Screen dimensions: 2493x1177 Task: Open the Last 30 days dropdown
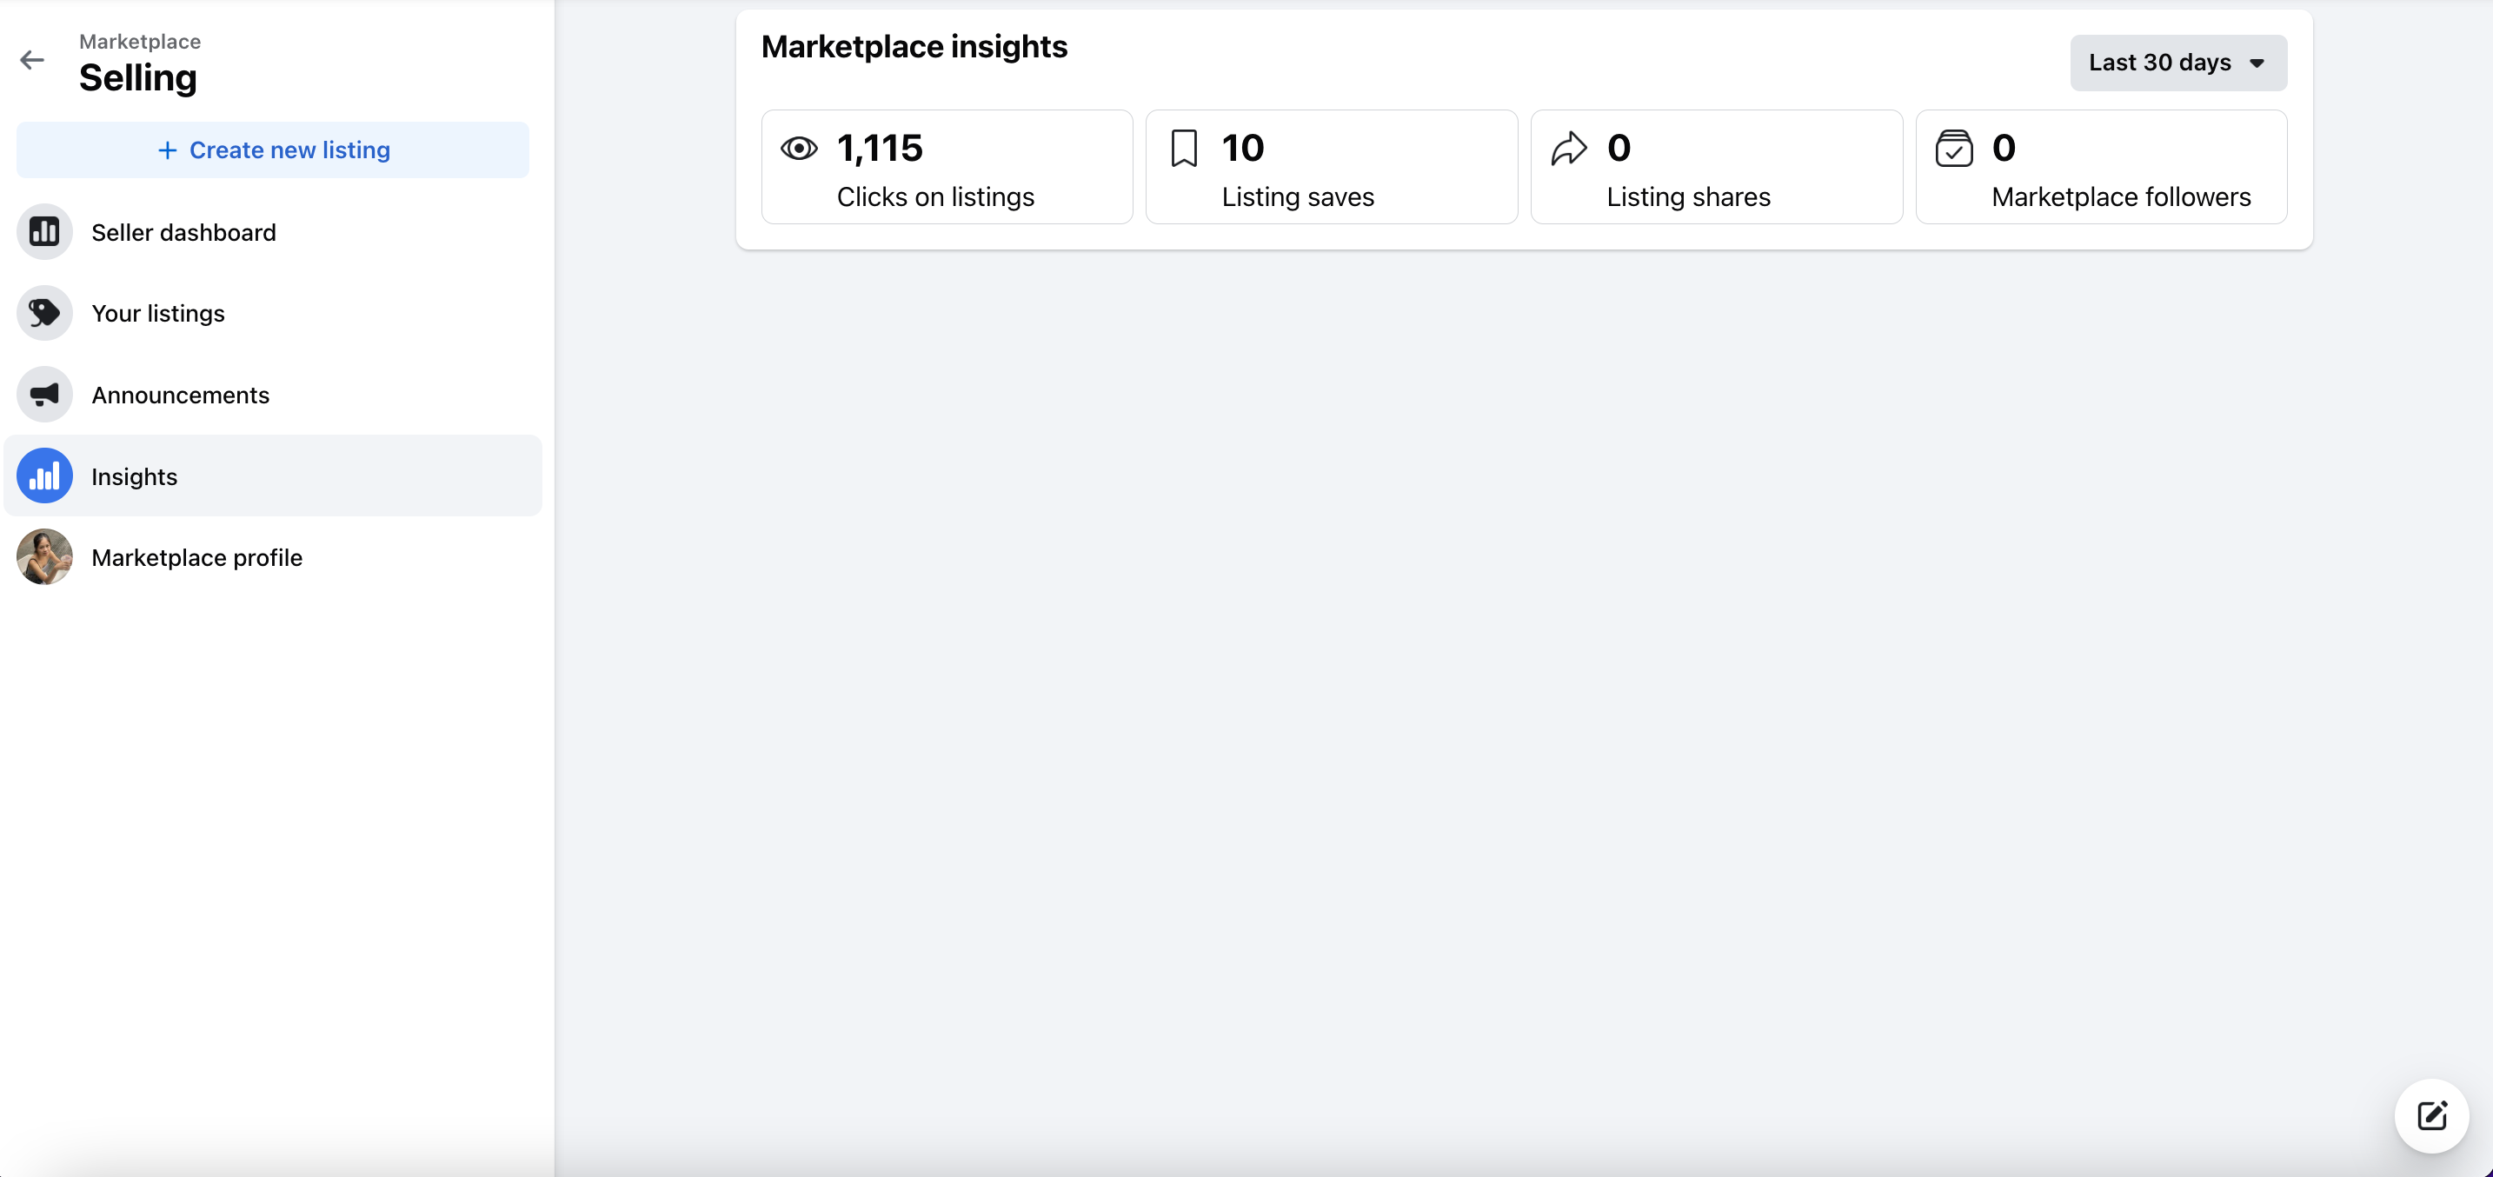point(2177,63)
